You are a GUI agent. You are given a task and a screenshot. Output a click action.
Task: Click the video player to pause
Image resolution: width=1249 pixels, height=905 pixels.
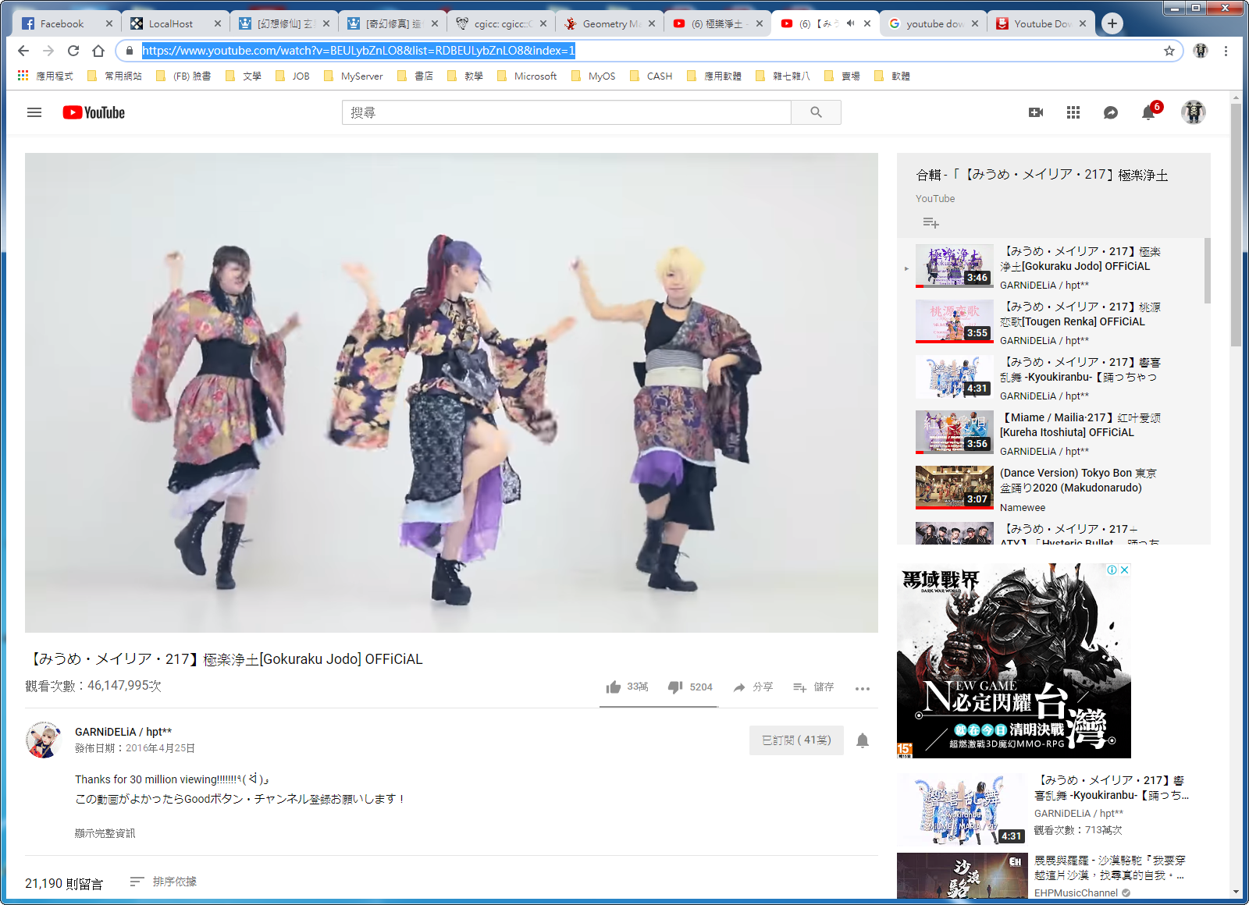coord(451,392)
